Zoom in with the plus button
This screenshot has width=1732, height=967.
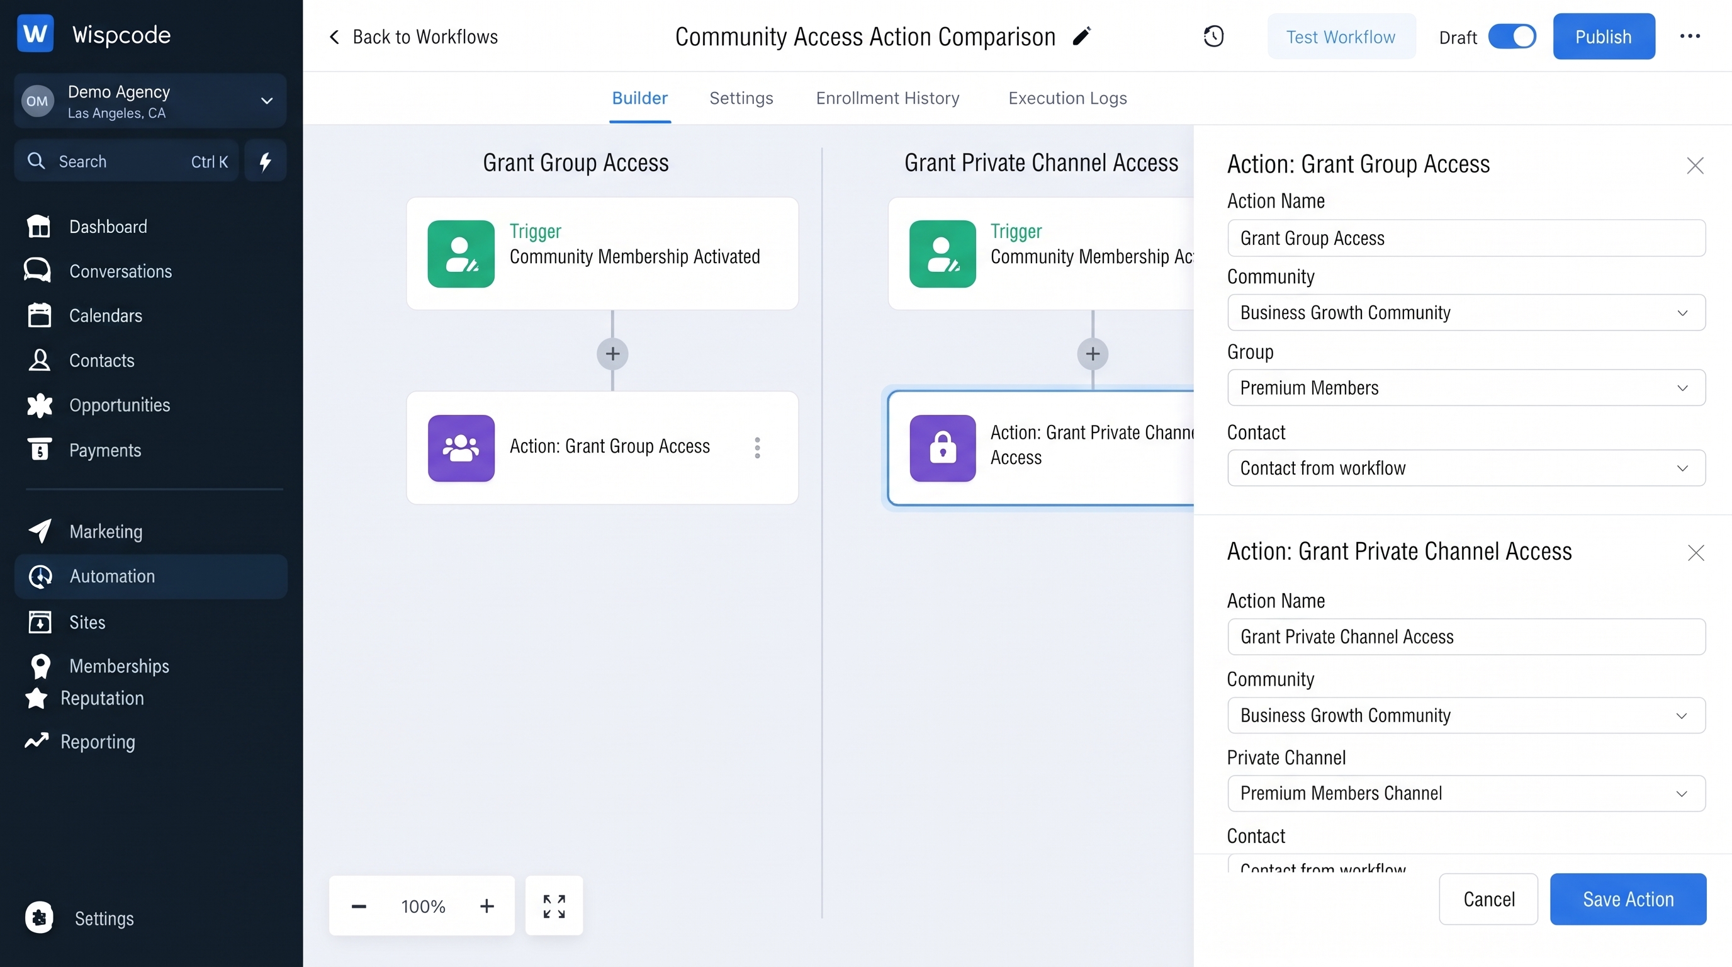pos(486,907)
